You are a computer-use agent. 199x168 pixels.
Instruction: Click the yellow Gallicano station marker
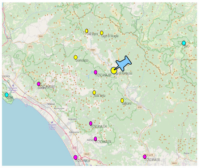click(122, 100)
